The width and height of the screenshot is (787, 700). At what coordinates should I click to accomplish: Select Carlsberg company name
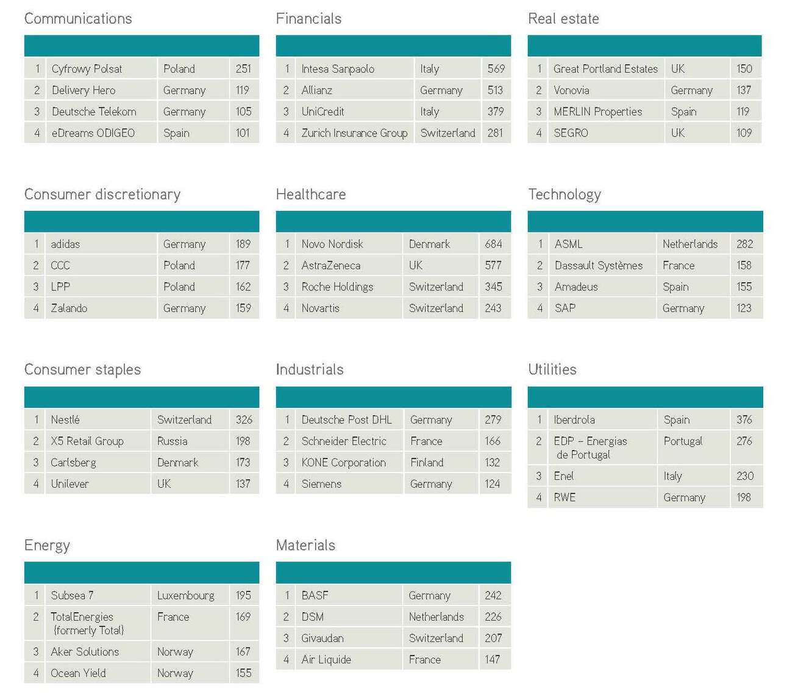(x=73, y=462)
